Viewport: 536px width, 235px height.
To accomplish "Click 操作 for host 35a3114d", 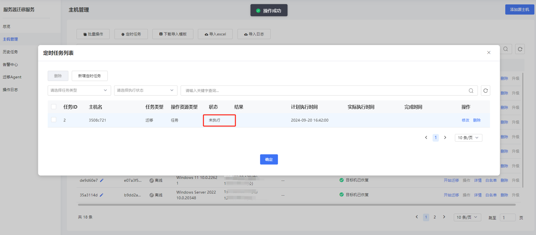I will tap(466, 195).
